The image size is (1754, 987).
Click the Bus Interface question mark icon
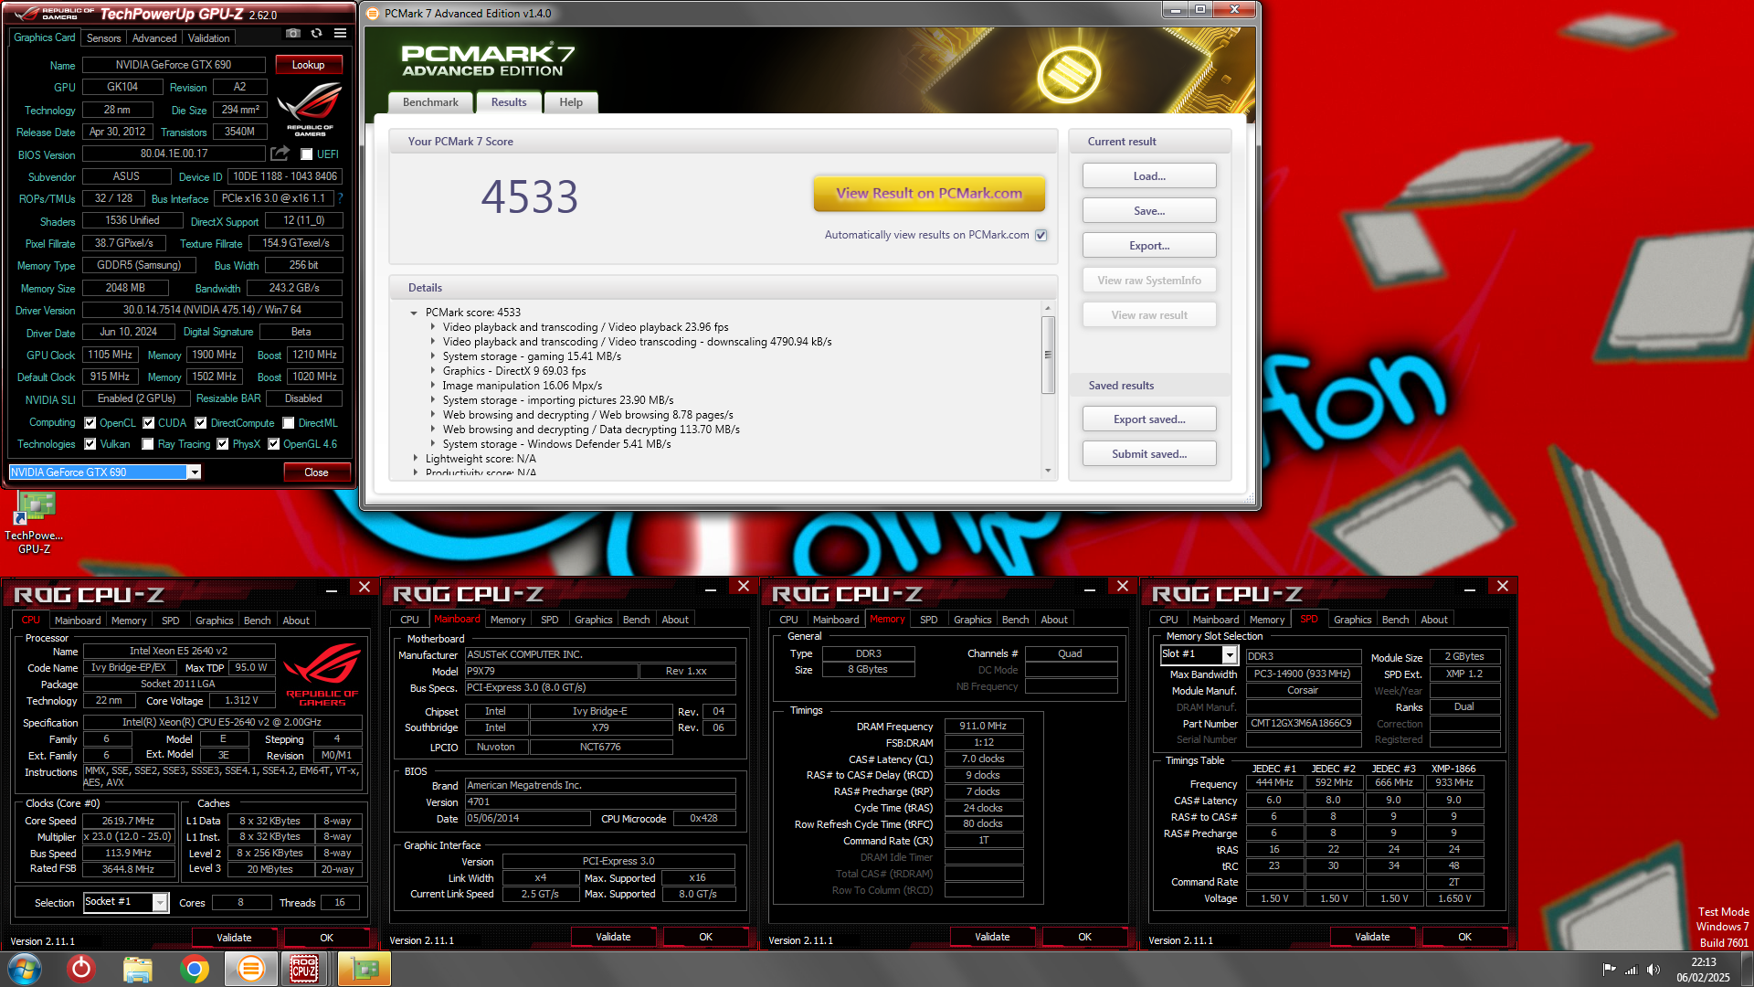point(341,198)
